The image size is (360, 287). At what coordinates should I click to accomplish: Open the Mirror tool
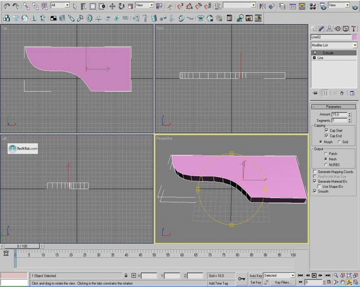[263, 6]
